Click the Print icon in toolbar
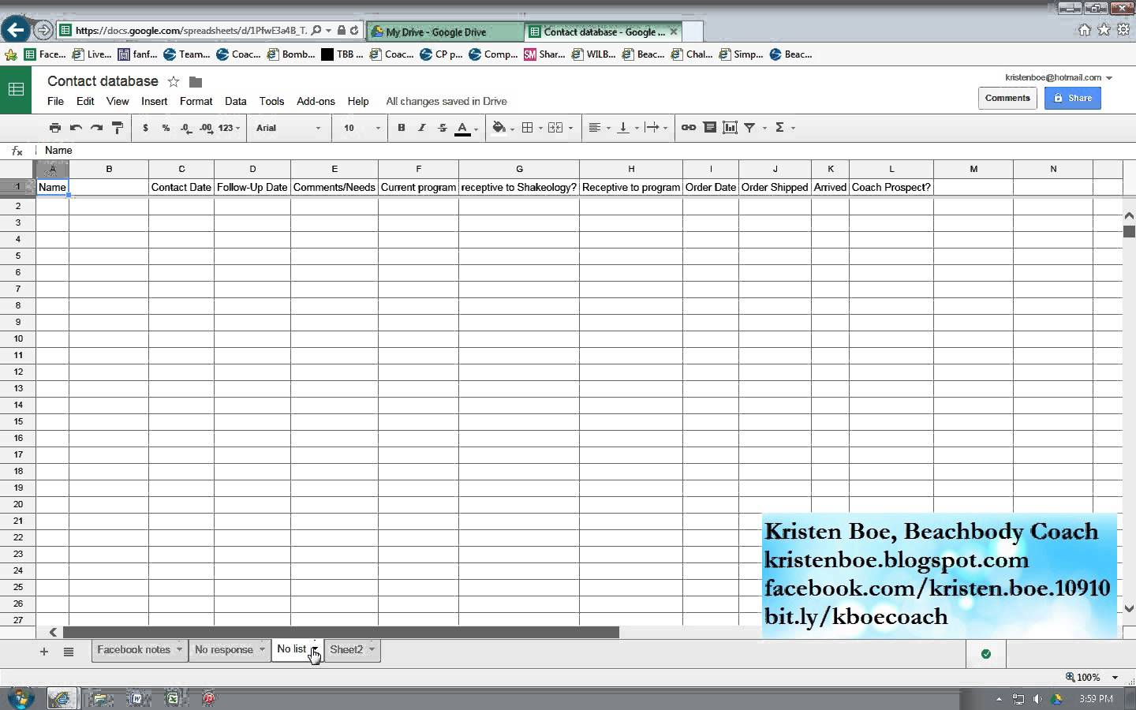 pyautogui.click(x=54, y=128)
